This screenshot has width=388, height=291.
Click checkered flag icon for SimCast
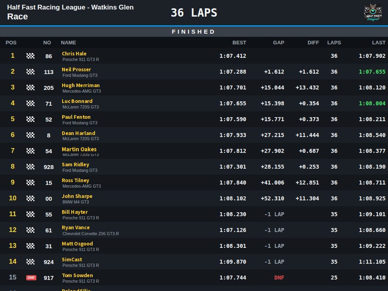[x=31, y=262]
